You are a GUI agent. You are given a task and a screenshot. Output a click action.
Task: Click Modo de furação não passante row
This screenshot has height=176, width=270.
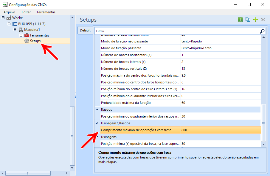click(181, 41)
